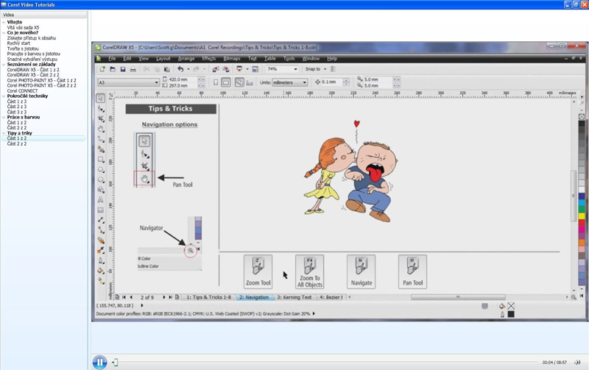Open the Tools menu
This screenshot has width=589, height=370.
click(x=289, y=59)
